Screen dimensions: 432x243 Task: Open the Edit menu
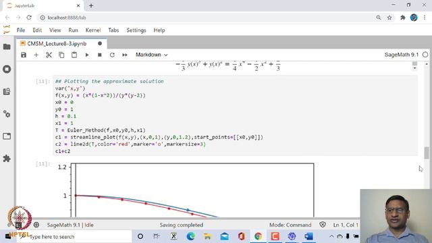click(37, 30)
